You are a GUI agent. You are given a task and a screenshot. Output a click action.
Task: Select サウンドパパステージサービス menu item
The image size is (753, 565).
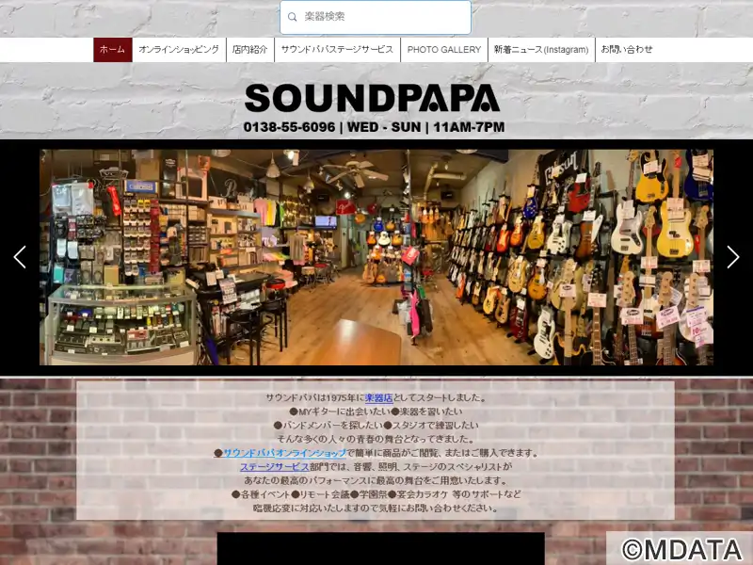(337, 50)
